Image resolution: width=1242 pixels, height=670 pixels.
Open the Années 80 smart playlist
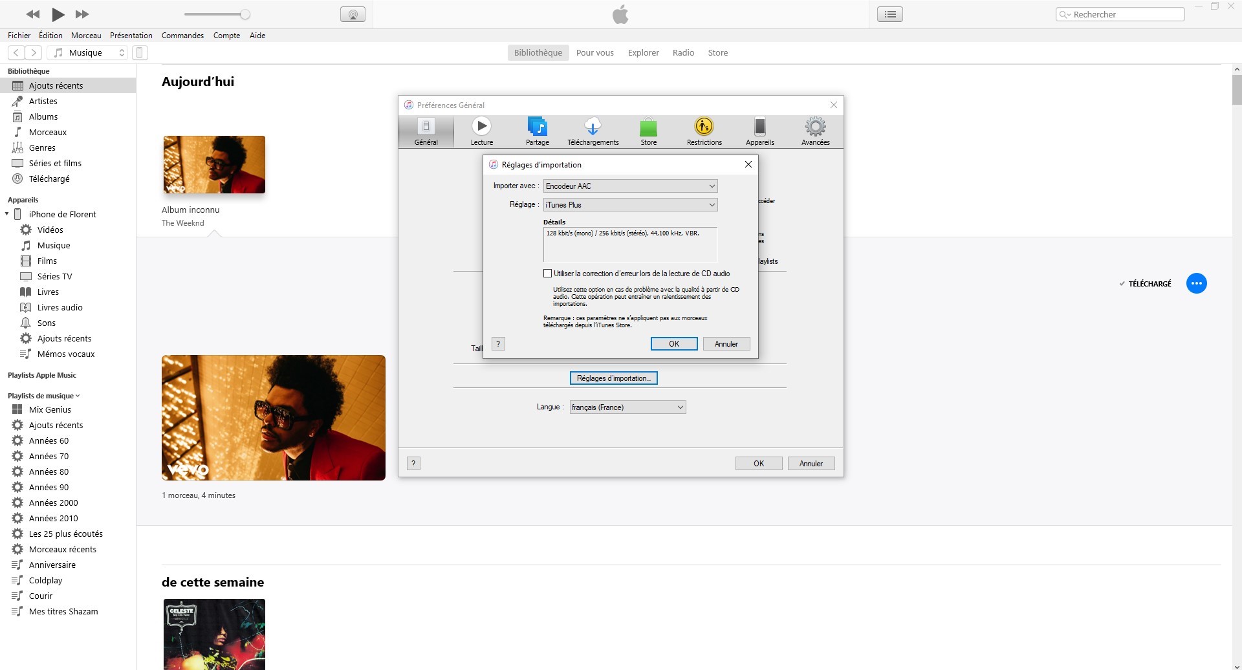[x=68, y=471]
